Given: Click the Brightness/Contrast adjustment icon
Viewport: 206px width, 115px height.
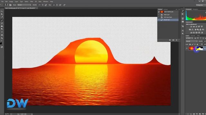Looking at the screenshot, I should pos(191,27).
